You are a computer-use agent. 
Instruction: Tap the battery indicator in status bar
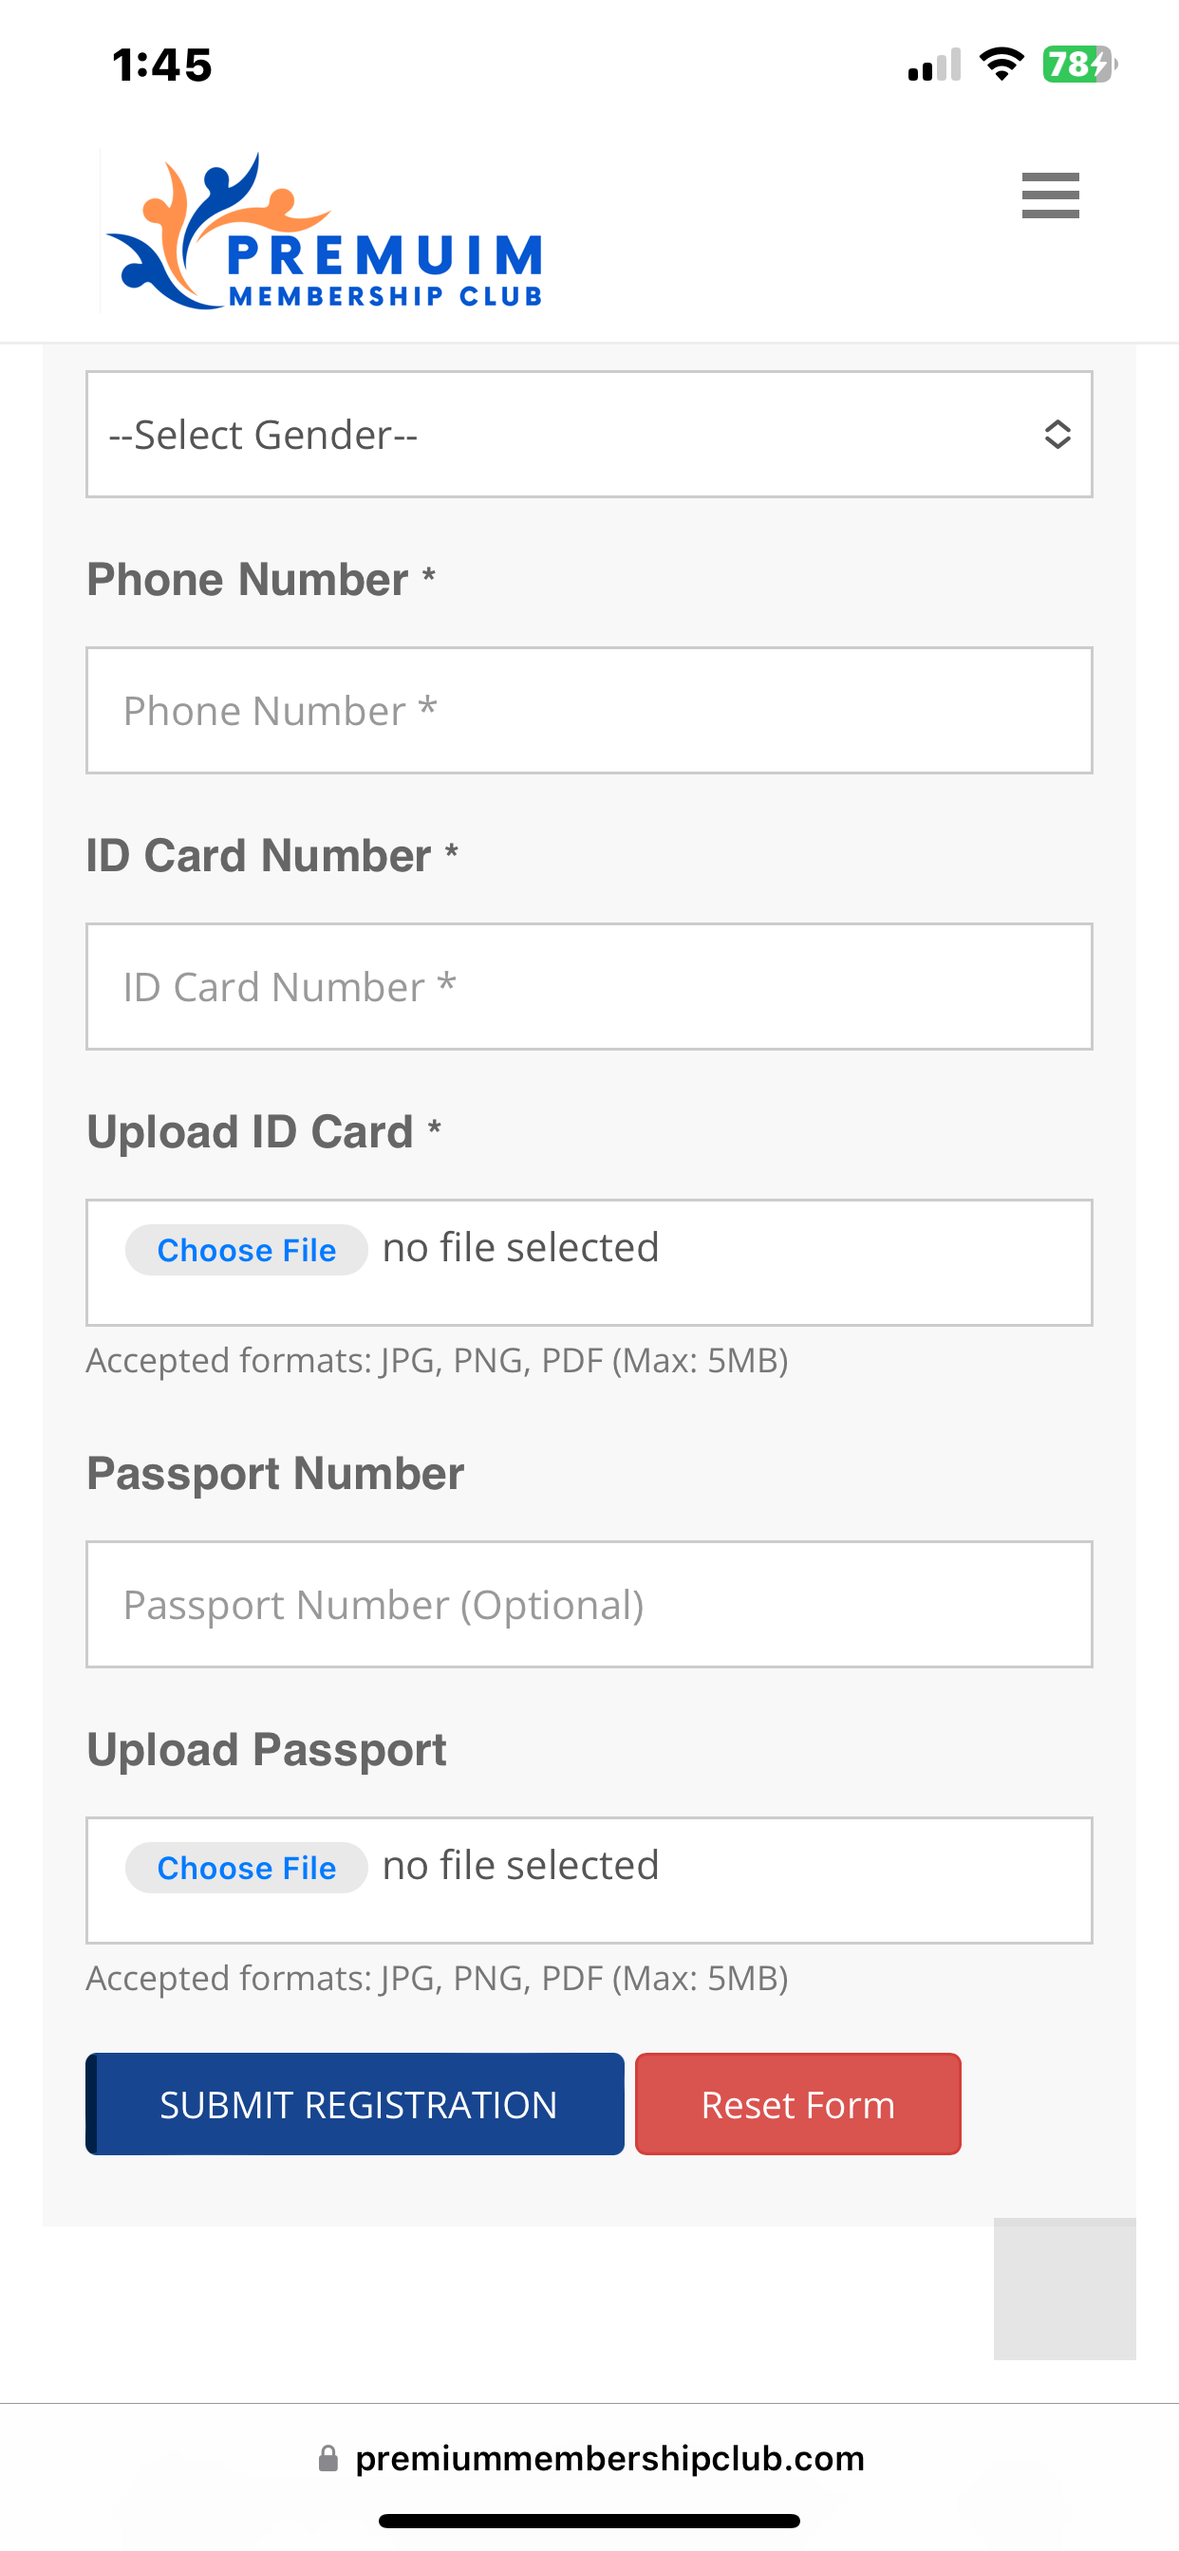[1079, 65]
